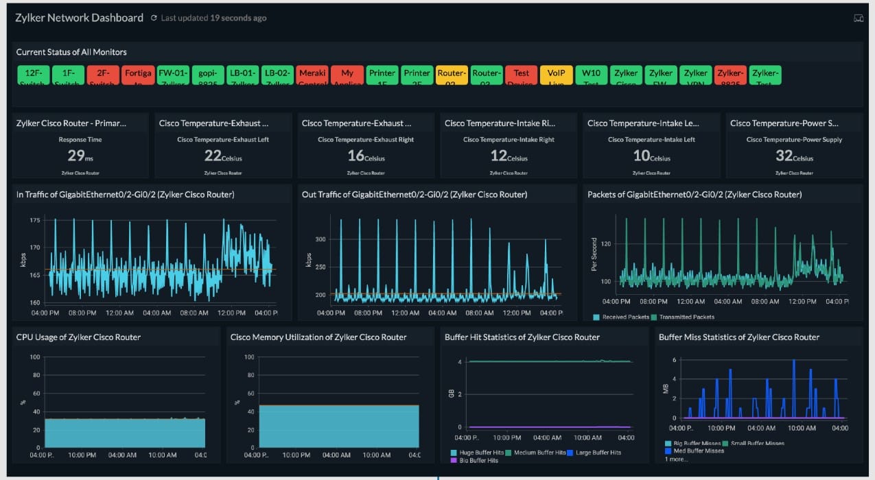Hide the Small Buffer Misses series
The width and height of the screenshot is (875, 480).
pos(753,443)
